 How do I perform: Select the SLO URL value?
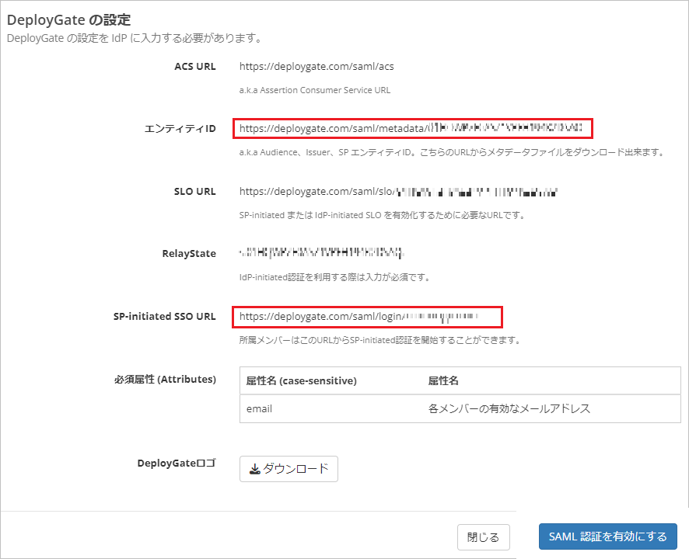click(x=399, y=191)
